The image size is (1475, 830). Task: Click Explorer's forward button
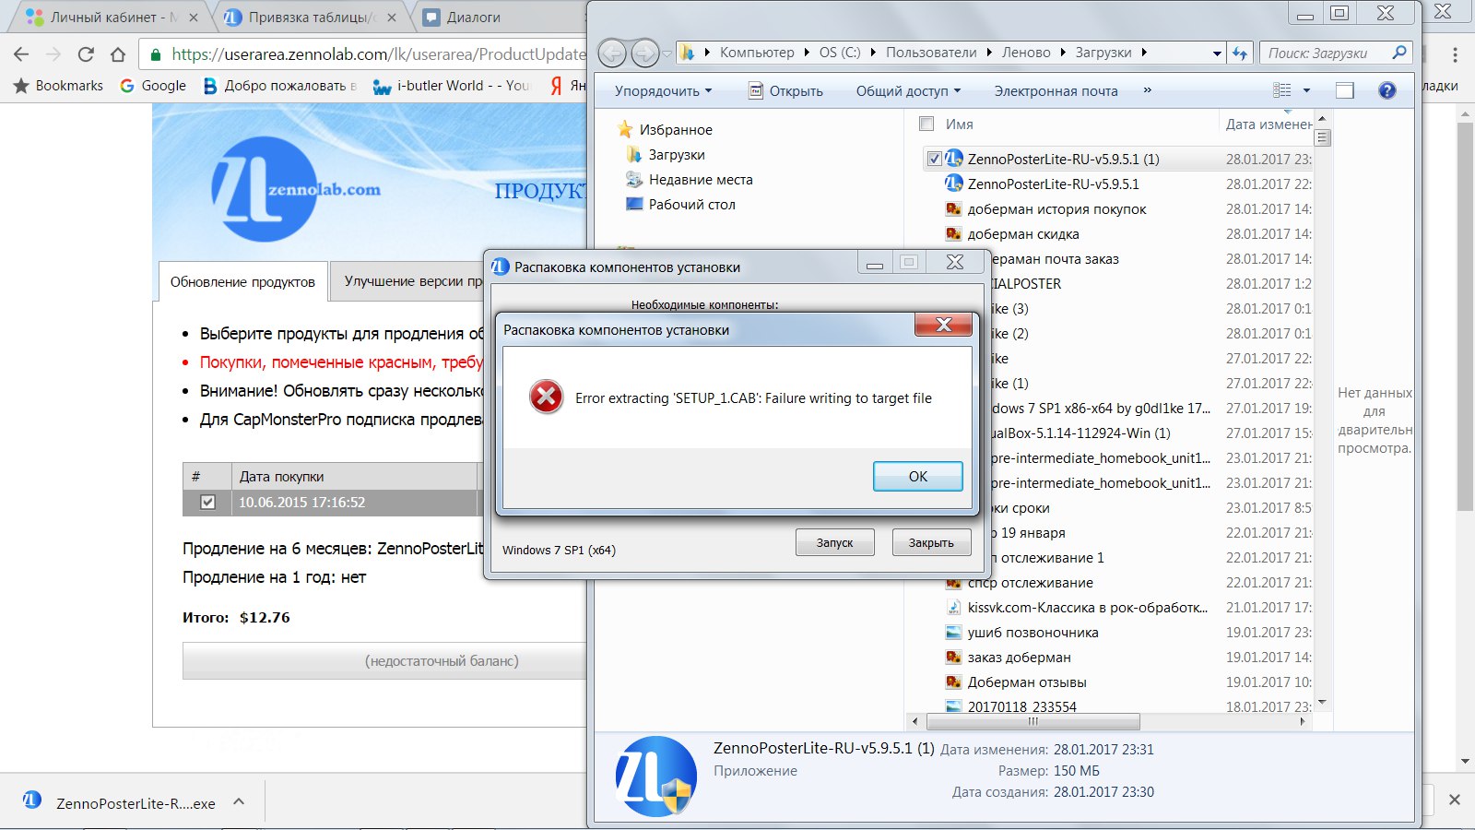pos(644,53)
